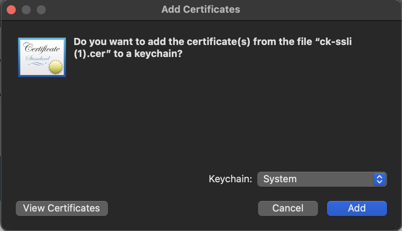Click the minimize window button
This screenshot has height=231, width=402.
26,9
